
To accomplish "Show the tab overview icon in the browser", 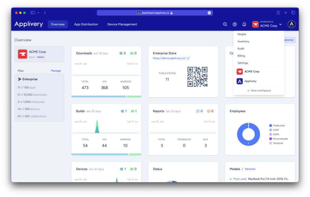I will tap(293, 13).
